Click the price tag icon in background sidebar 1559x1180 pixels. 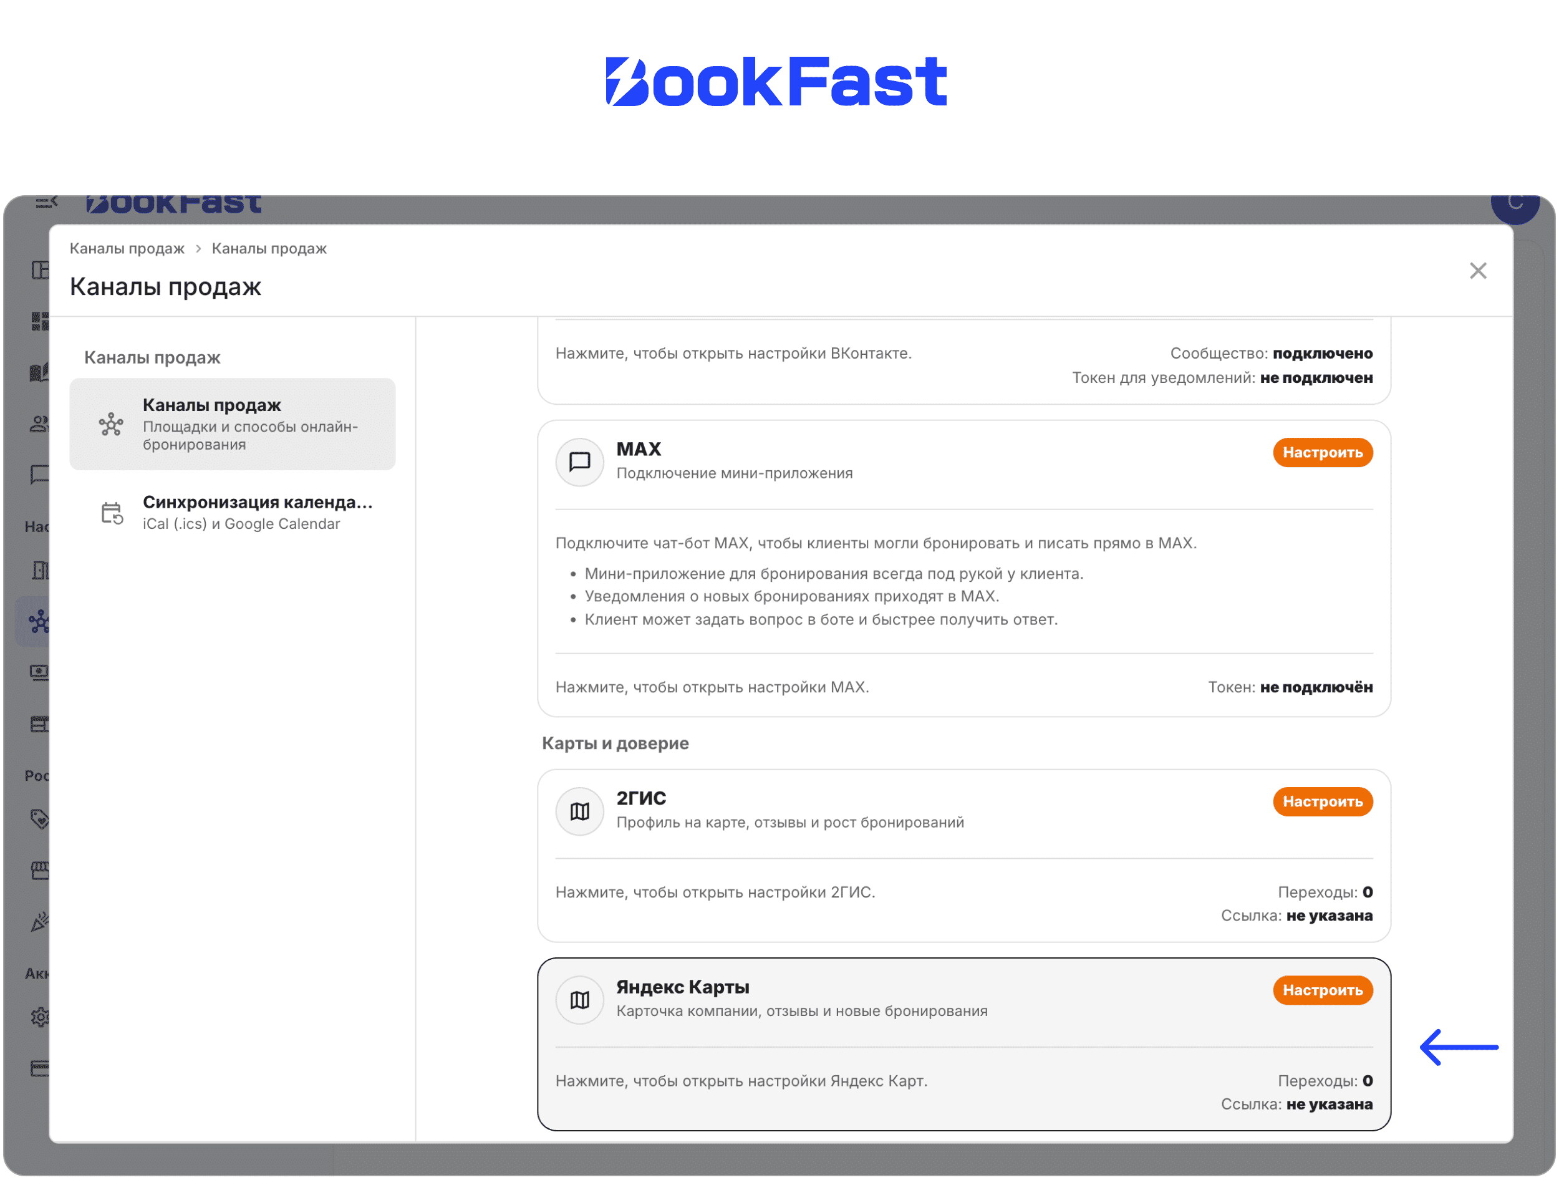(x=39, y=818)
